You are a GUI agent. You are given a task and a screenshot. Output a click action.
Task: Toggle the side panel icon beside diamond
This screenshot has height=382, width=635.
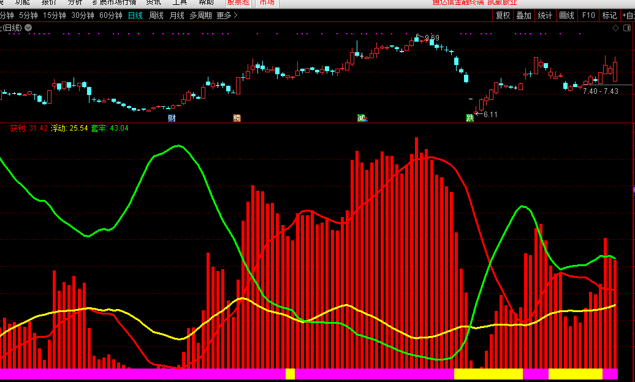point(627,28)
